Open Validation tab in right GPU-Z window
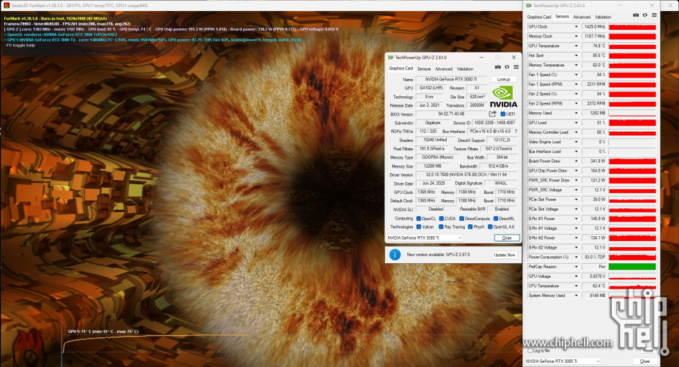The width and height of the screenshot is (679, 367). 603,17
